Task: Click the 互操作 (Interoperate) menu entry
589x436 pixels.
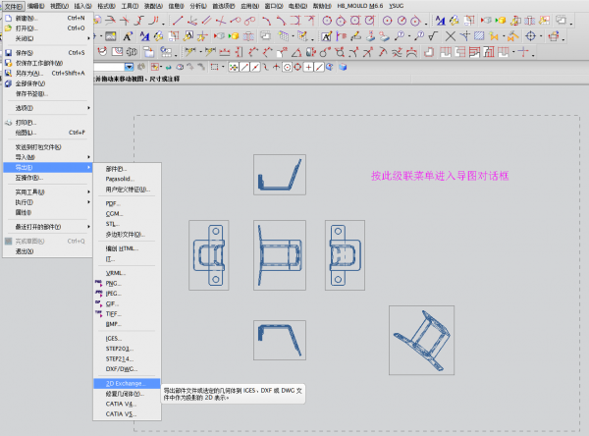Action: coord(48,178)
